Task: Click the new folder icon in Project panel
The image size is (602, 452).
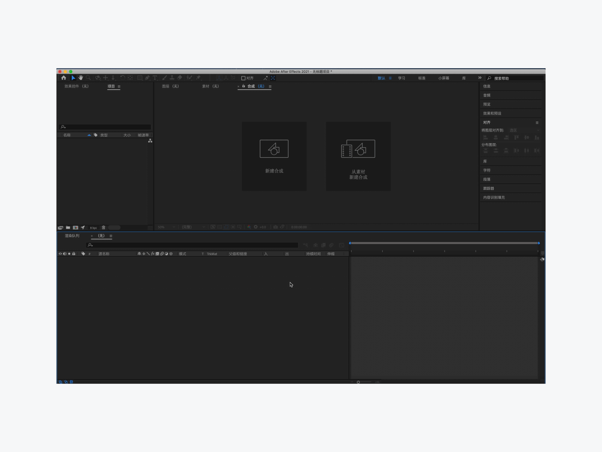Action: 68,228
